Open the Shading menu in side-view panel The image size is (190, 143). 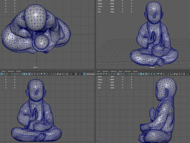[x=105, y=71]
